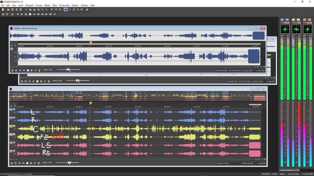The image size is (314, 176).
Task: Select meter channel 3 header in Channel Meters
Action: 293,20
